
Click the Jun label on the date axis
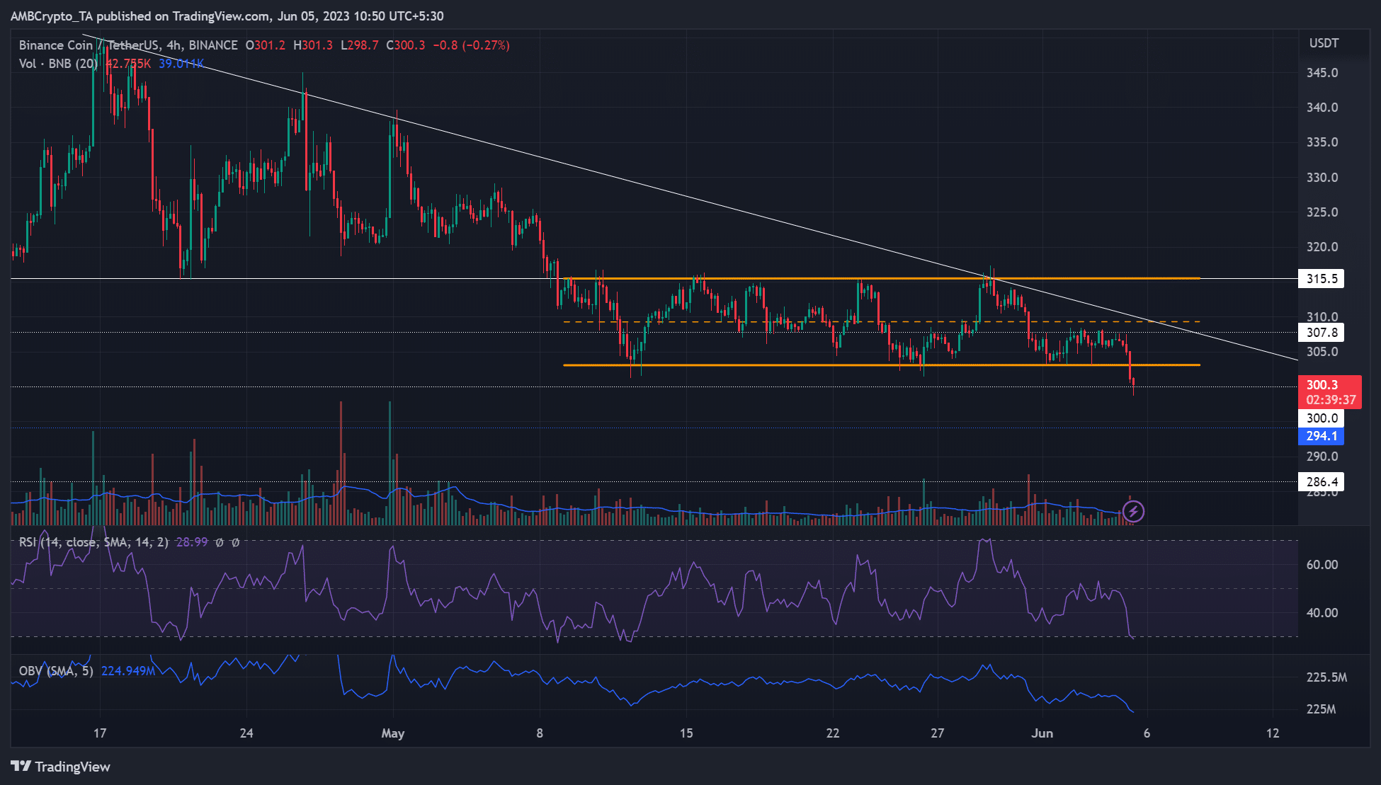point(1042,733)
